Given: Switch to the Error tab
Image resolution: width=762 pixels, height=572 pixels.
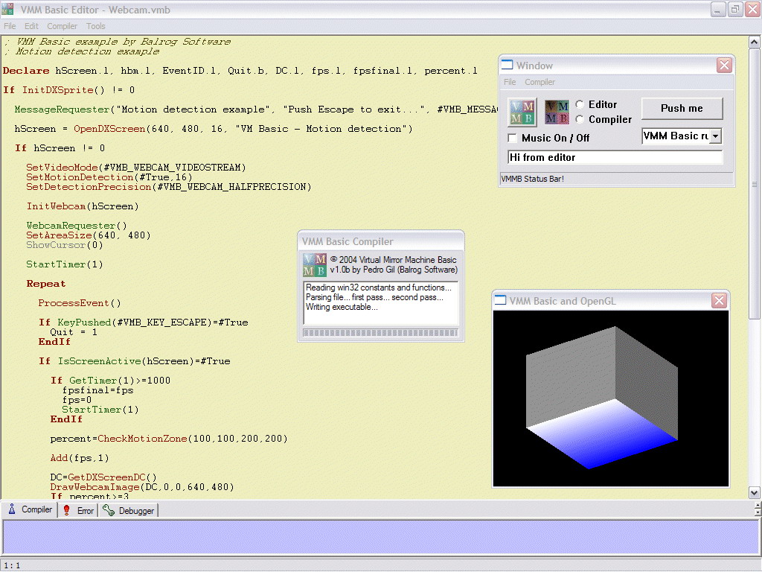Looking at the screenshot, I should click(x=79, y=511).
